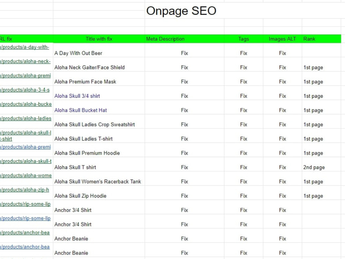This screenshot has width=345, height=259.
Task: Select Rank '1st page' for Aloha Skull Bucket Hat
Action: pyautogui.click(x=322, y=107)
